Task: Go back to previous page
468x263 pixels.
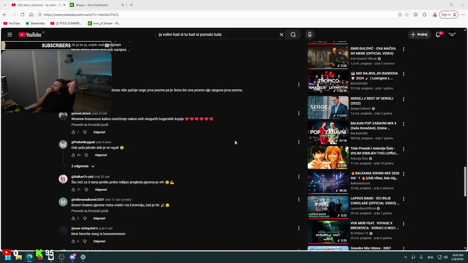Action: [5, 15]
